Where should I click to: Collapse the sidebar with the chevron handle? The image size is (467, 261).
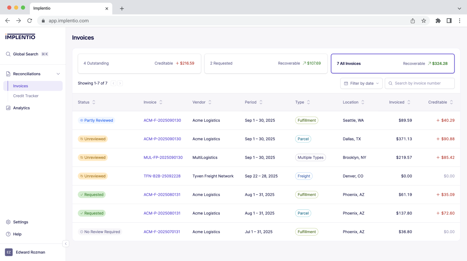pyautogui.click(x=66, y=243)
